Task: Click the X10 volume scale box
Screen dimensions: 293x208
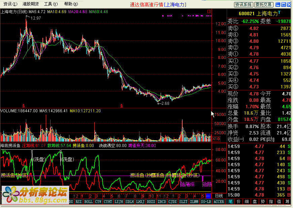Action: pyautogui.click(x=216, y=139)
